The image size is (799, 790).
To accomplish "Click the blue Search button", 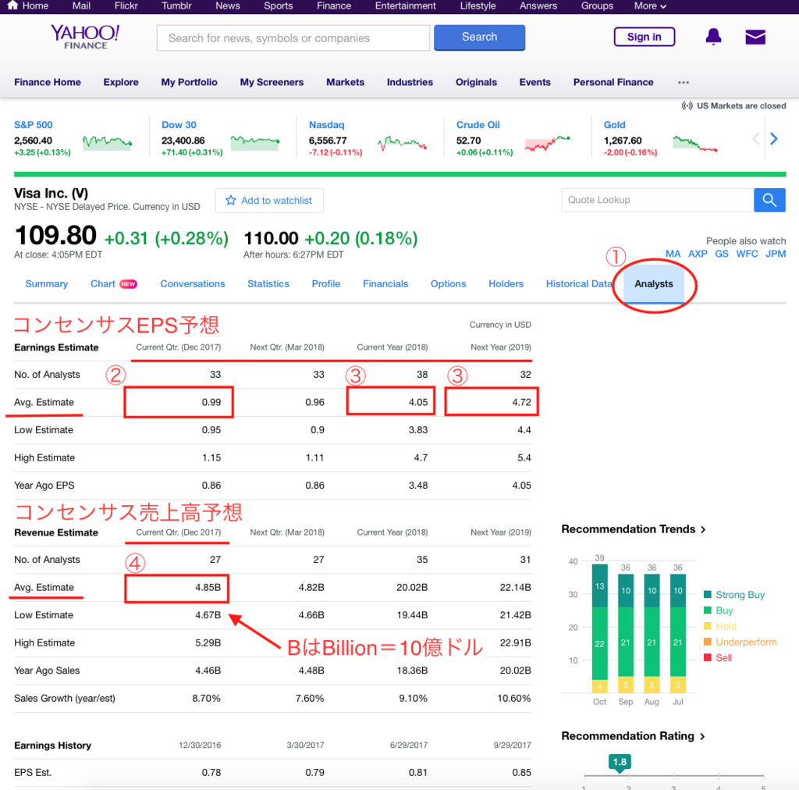I will pyautogui.click(x=480, y=37).
